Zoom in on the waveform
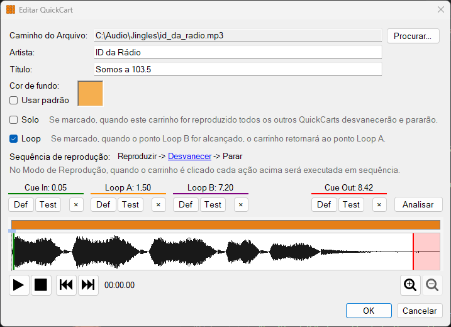Screen dimensions: 451x327 pos(410,285)
